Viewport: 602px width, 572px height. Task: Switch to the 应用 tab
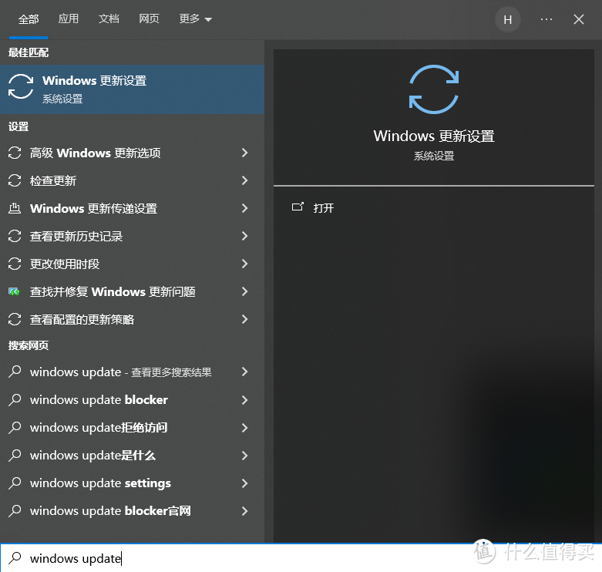tap(69, 19)
